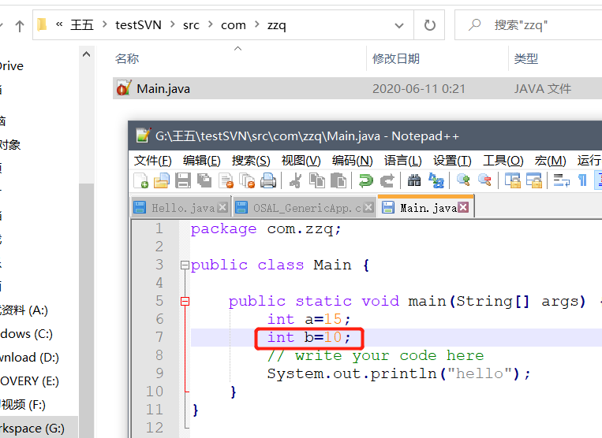Print the document from Notepad++ toolbar
Viewport: 602px width, 438px height.
[268, 180]
